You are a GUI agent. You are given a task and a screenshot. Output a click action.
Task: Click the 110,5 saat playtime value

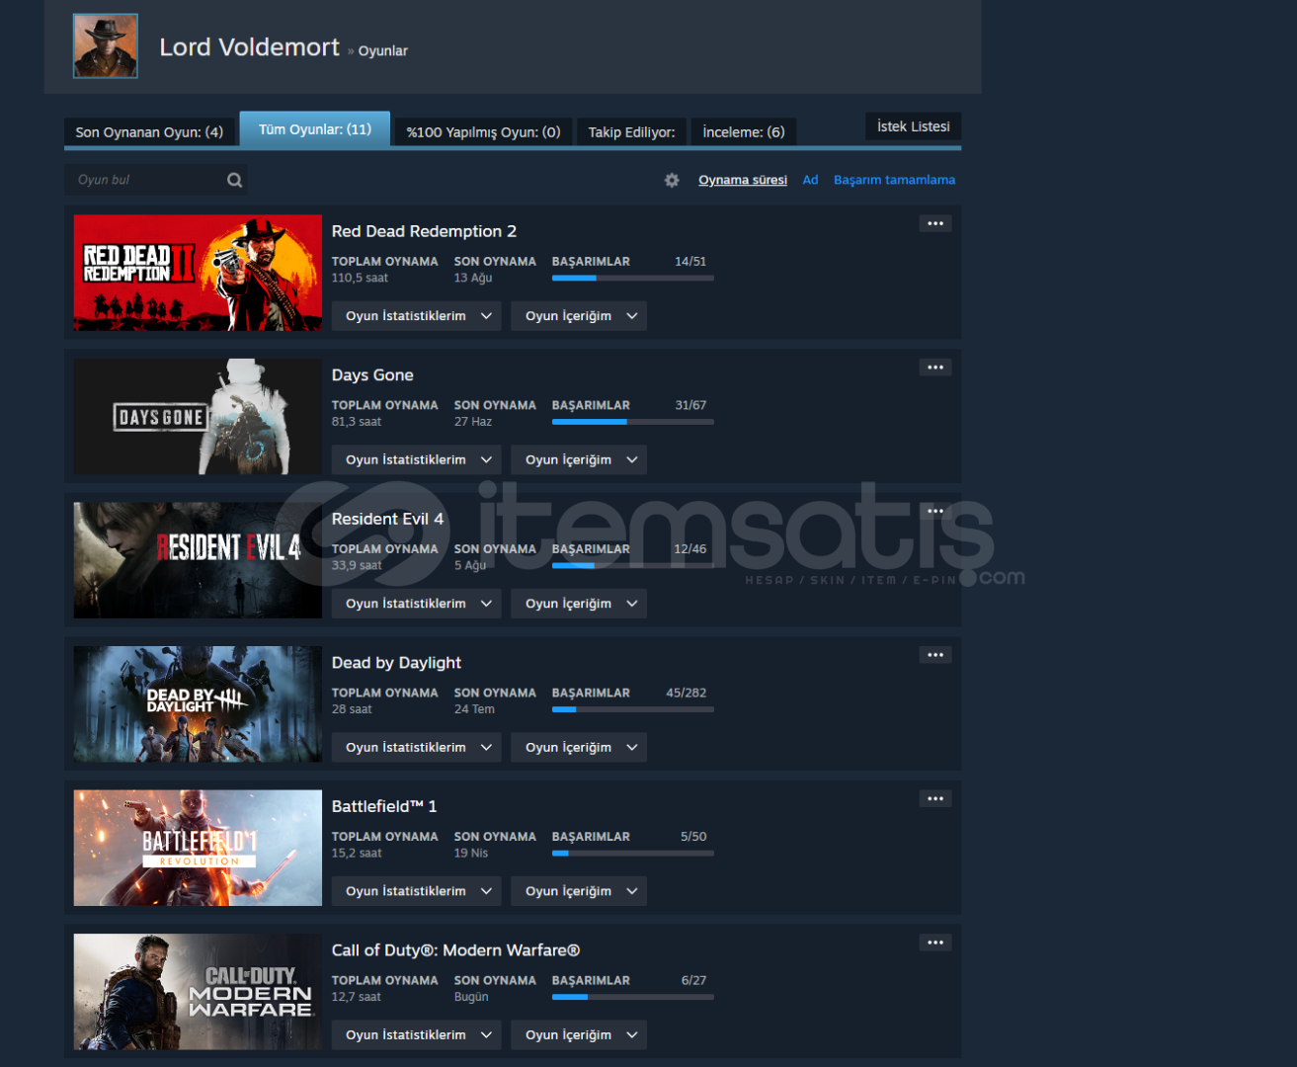click(x=360, y=278)
